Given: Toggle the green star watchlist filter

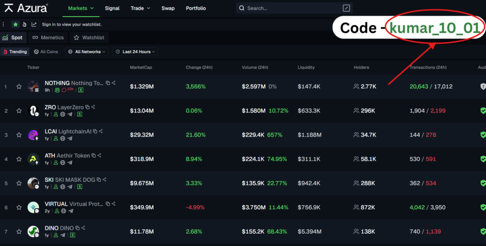Looking at the screenshot, I should click(16, 24).
